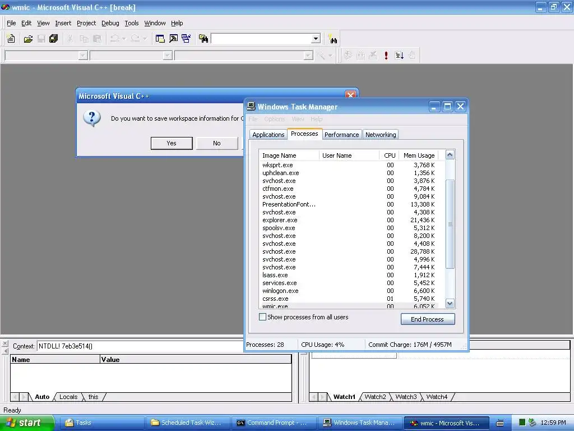This screenshot has height=431, width=574.
Task: Sort processes by Mem Usage column header
Action: pos(419,155)
